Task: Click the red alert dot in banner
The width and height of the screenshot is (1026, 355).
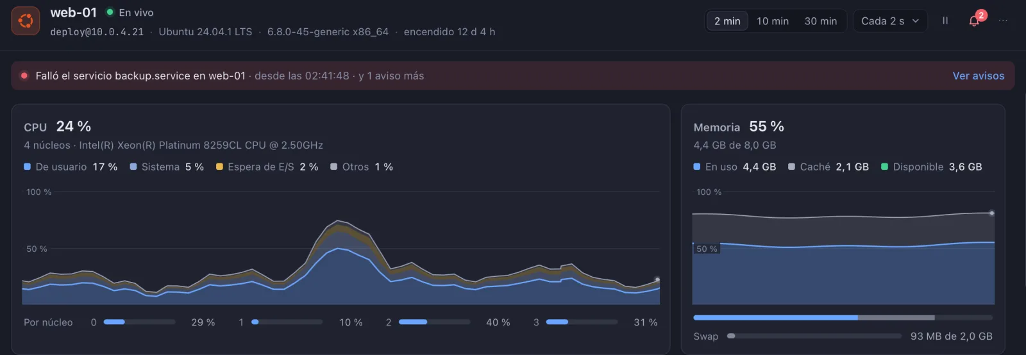Action: pos(24,76)
